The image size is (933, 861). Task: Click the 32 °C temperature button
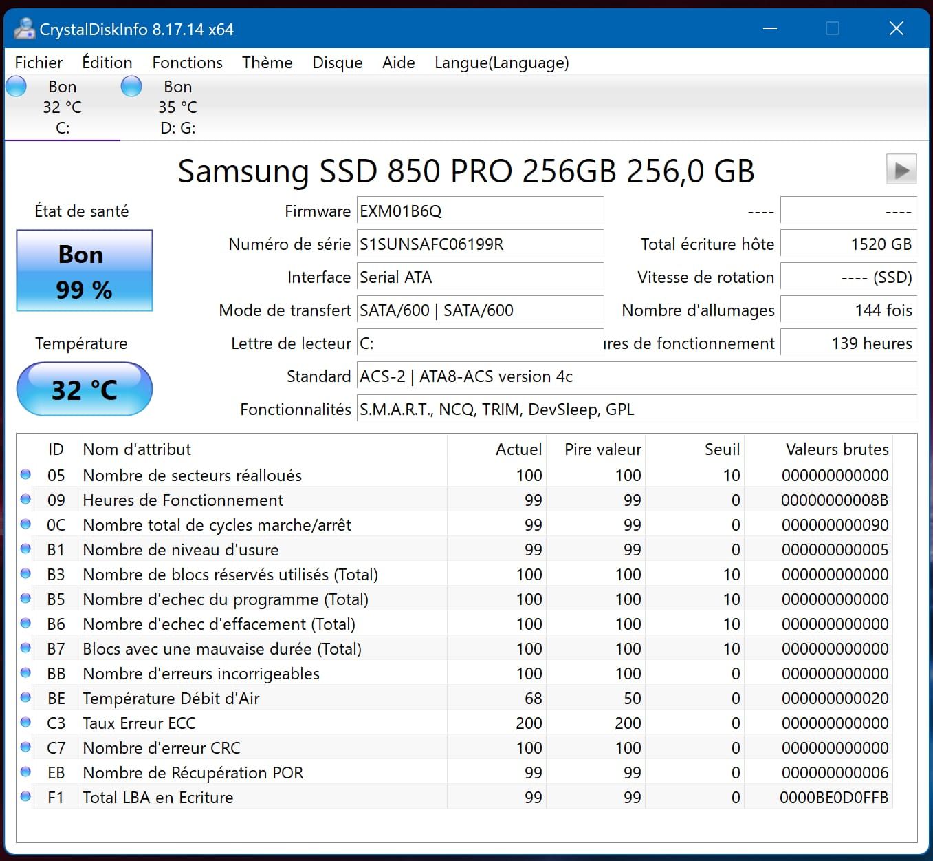tap(84, 390)
